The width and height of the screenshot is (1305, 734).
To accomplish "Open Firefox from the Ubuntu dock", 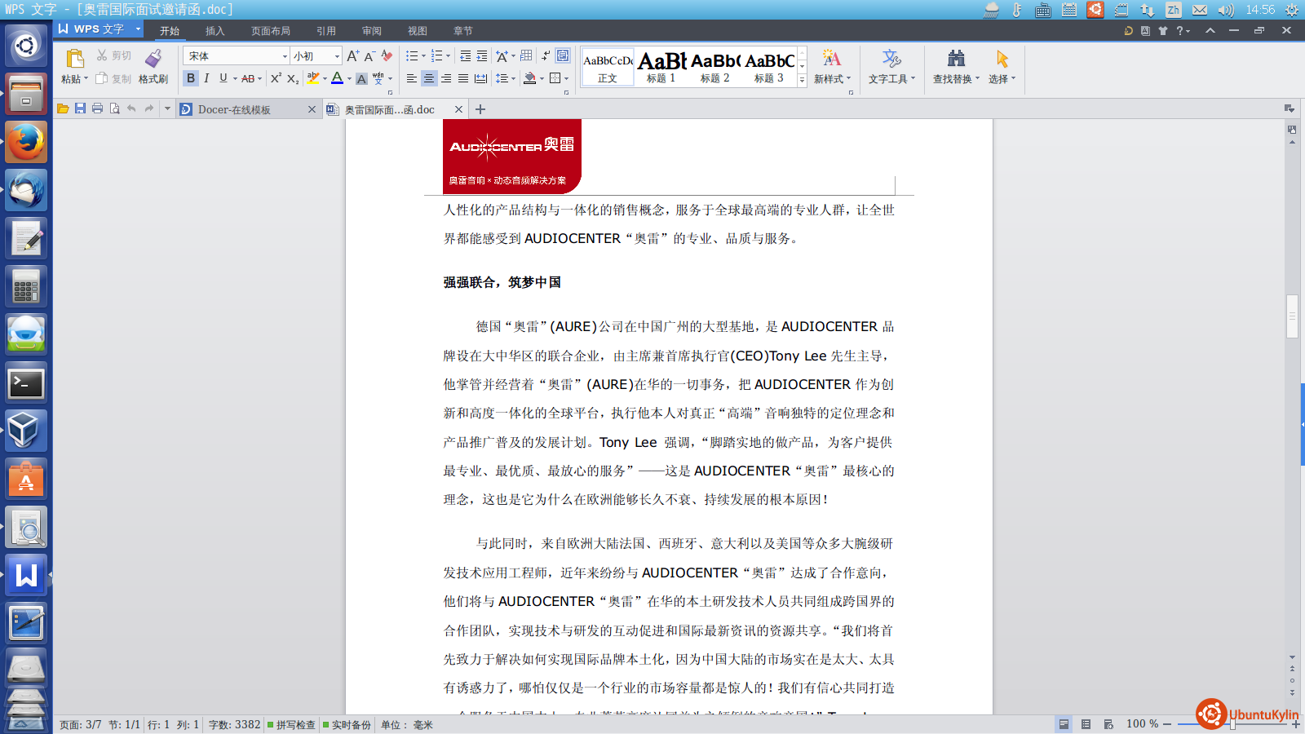I will click(26, 142).
